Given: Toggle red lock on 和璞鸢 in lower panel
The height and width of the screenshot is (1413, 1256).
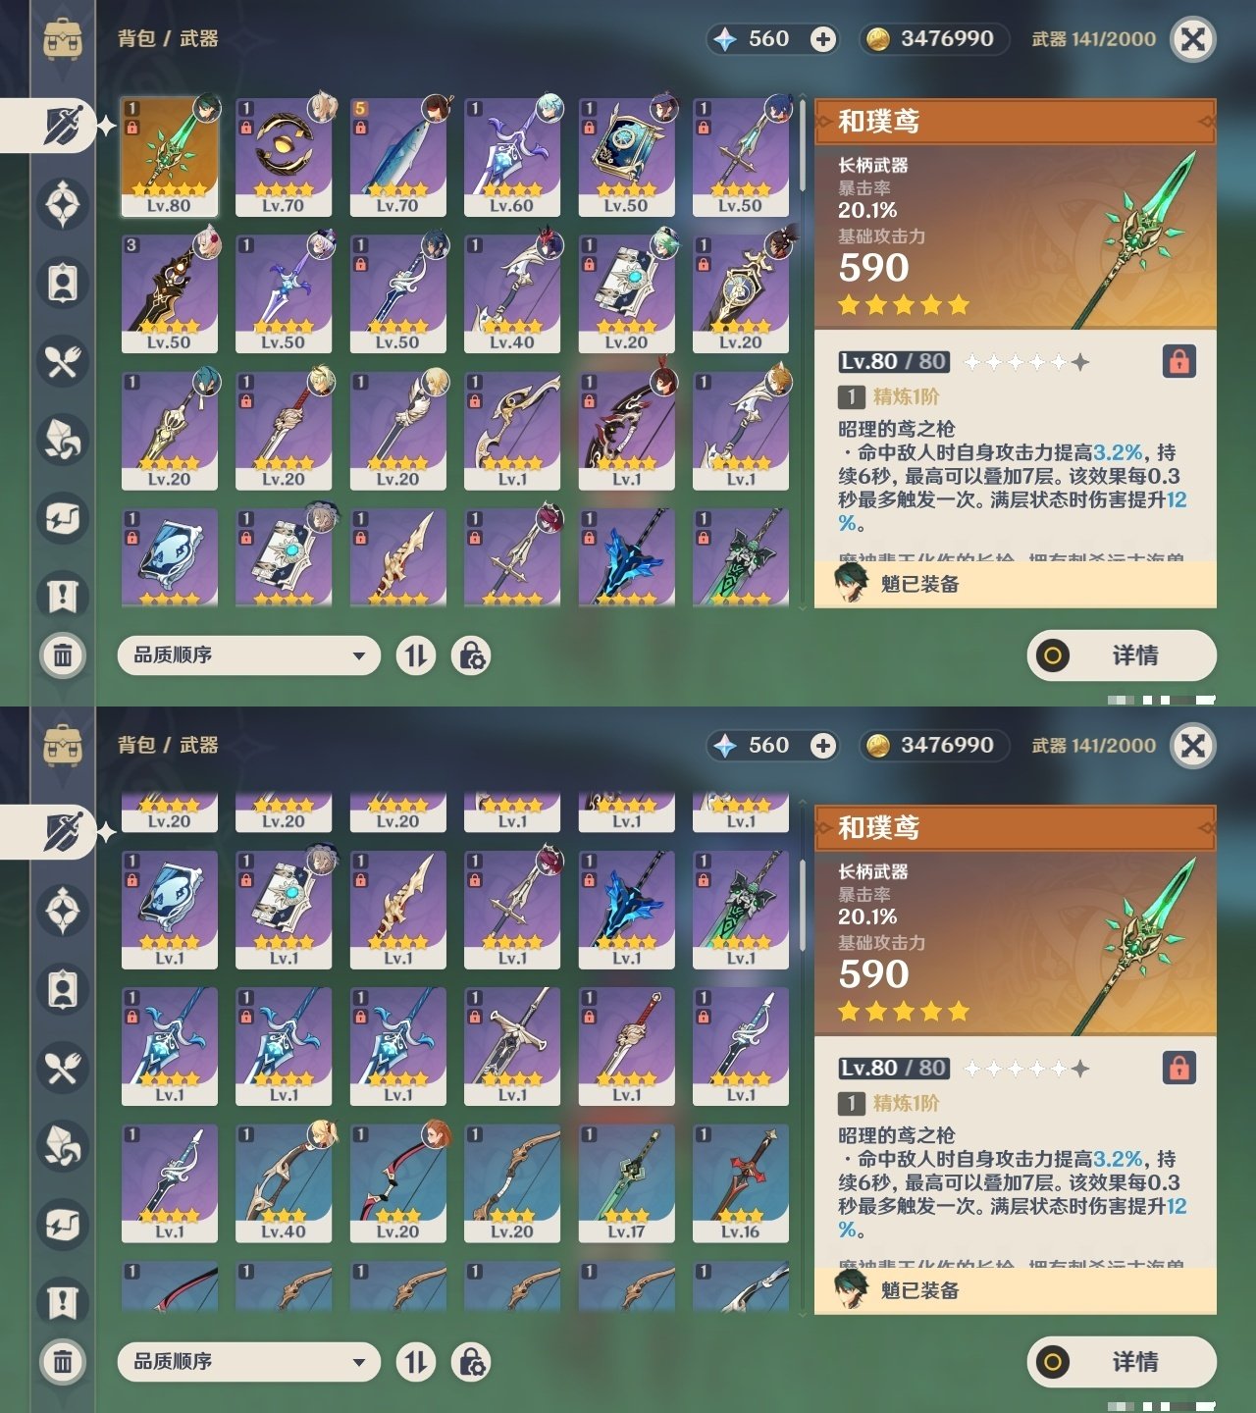Looking at the screenshot, I should click(1178, 1068).
